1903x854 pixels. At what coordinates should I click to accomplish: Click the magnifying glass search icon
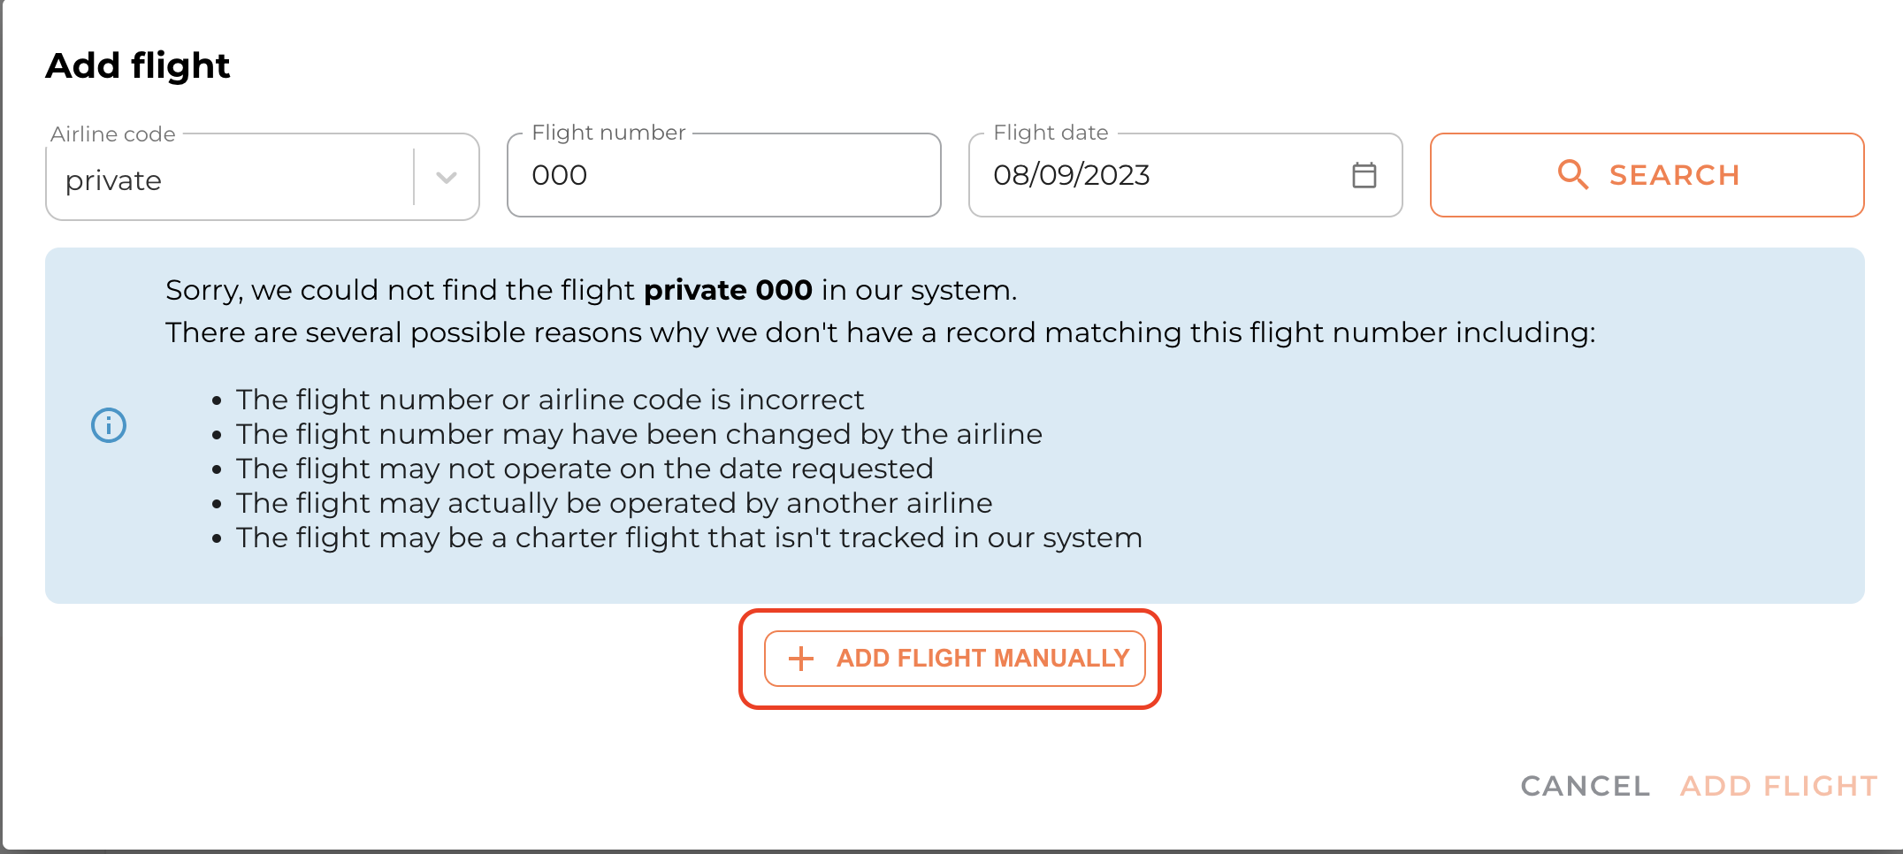tap(1572, 175)
